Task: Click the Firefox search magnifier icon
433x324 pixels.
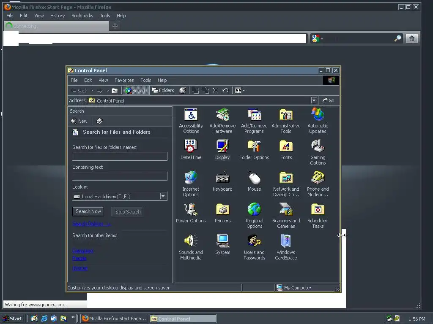Action: [x=397, y=38]
